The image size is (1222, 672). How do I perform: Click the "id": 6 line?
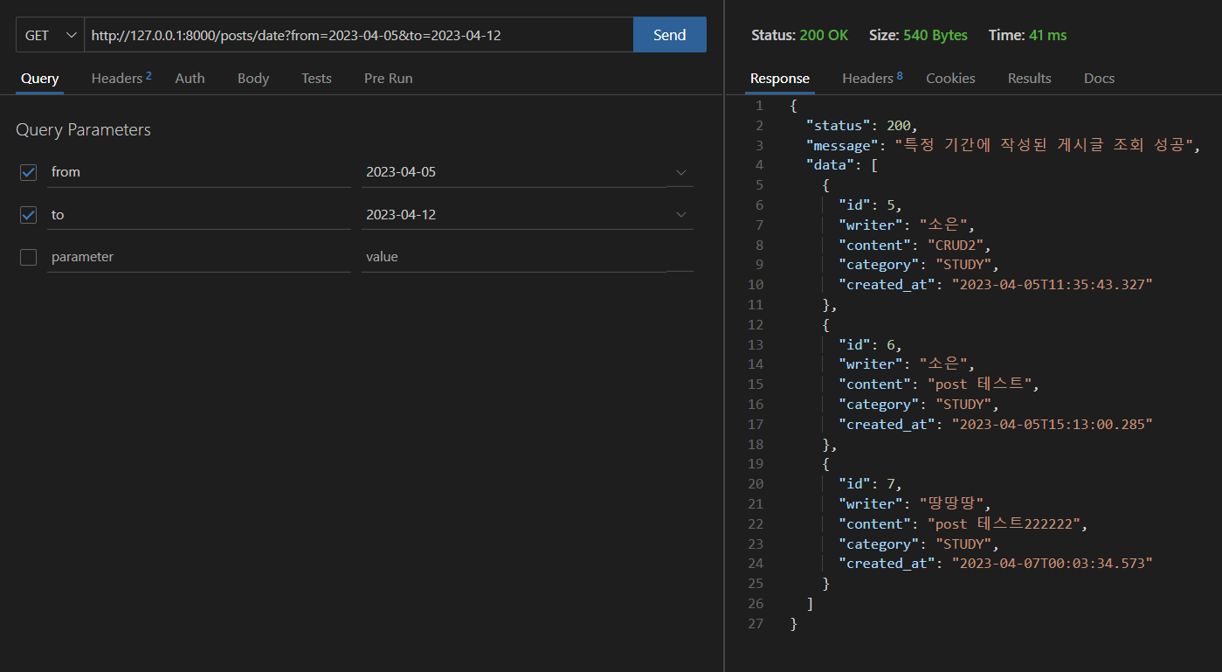[870, 344]
